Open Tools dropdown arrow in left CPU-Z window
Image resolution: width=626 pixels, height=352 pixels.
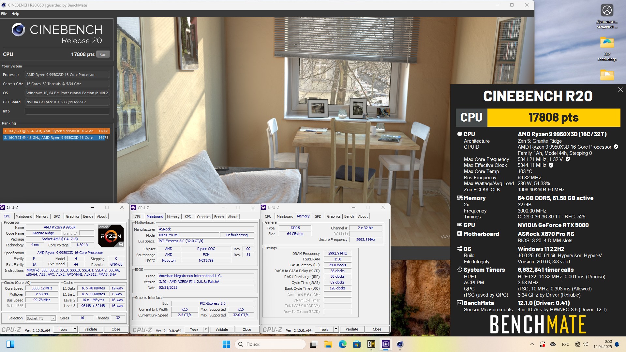[x=75, y=329]
